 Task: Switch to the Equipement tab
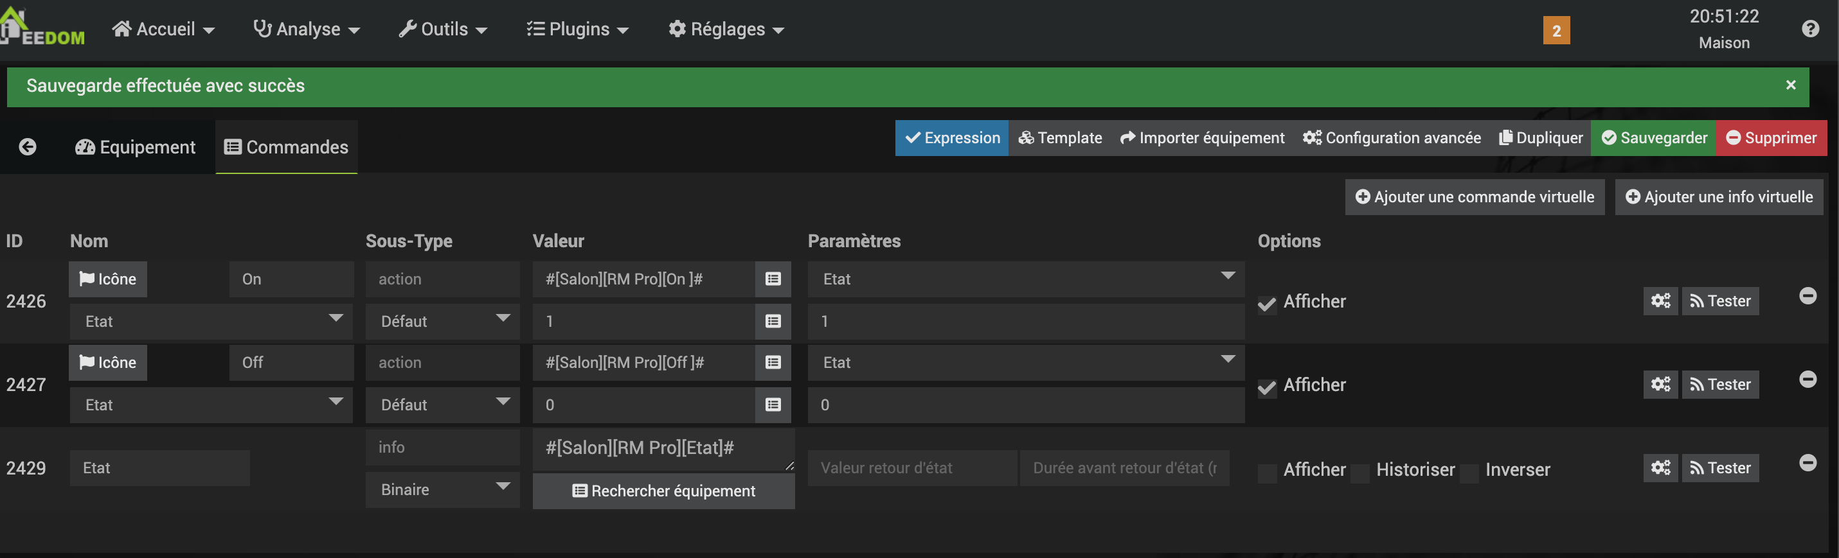pos(135,147)
